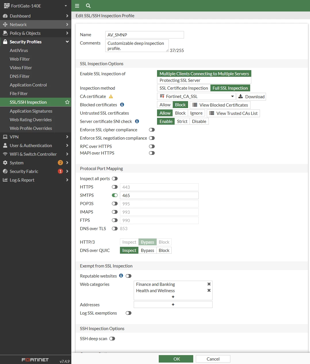Enable RPC over HTTPS switch
The height and width of the screenshot is (364, 310).
[152, 147]
